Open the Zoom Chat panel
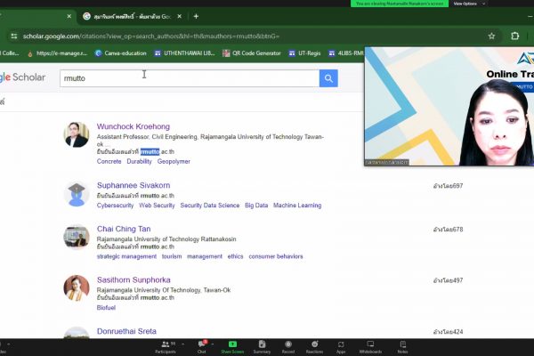This screenshot has height=356, width=534. tap(202, 347)
